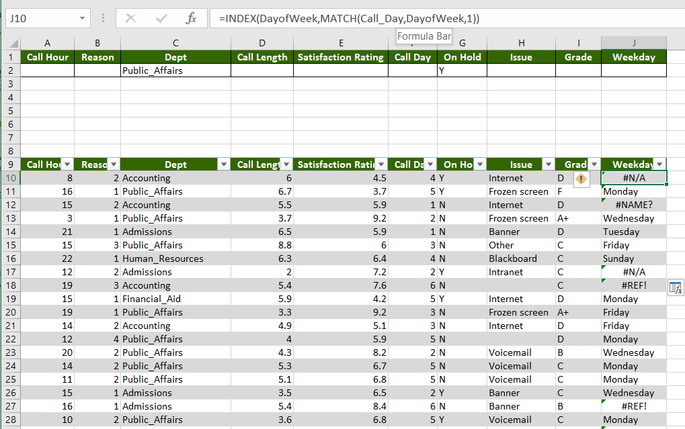Viewport: 685px width, 429px height.
Task: Select column J by clicking its header
Action: coord(633,42)
